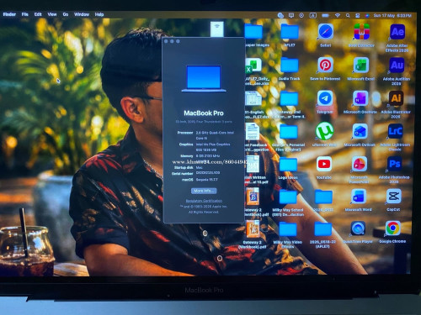Select the serial number value text
Screen dimensions: 421x315
point(208,173)
